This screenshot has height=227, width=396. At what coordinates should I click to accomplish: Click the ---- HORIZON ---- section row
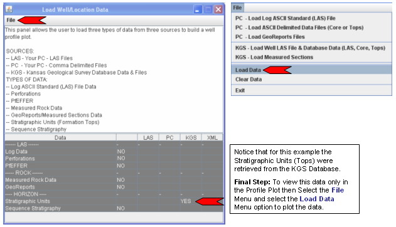(x=114, y=194)
